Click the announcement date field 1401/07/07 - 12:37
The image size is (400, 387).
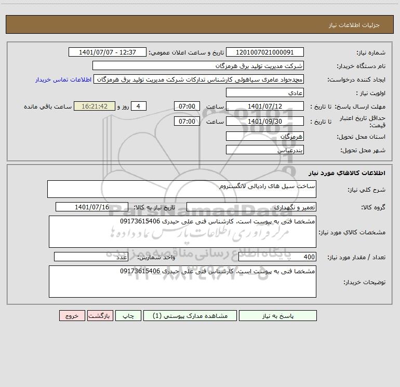[108, 52]
